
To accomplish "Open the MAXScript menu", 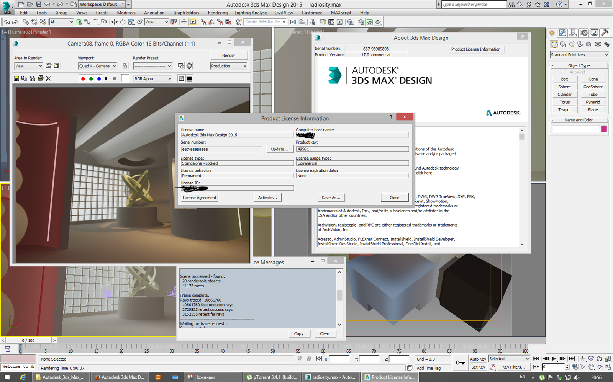I will (x=341, y=13).
